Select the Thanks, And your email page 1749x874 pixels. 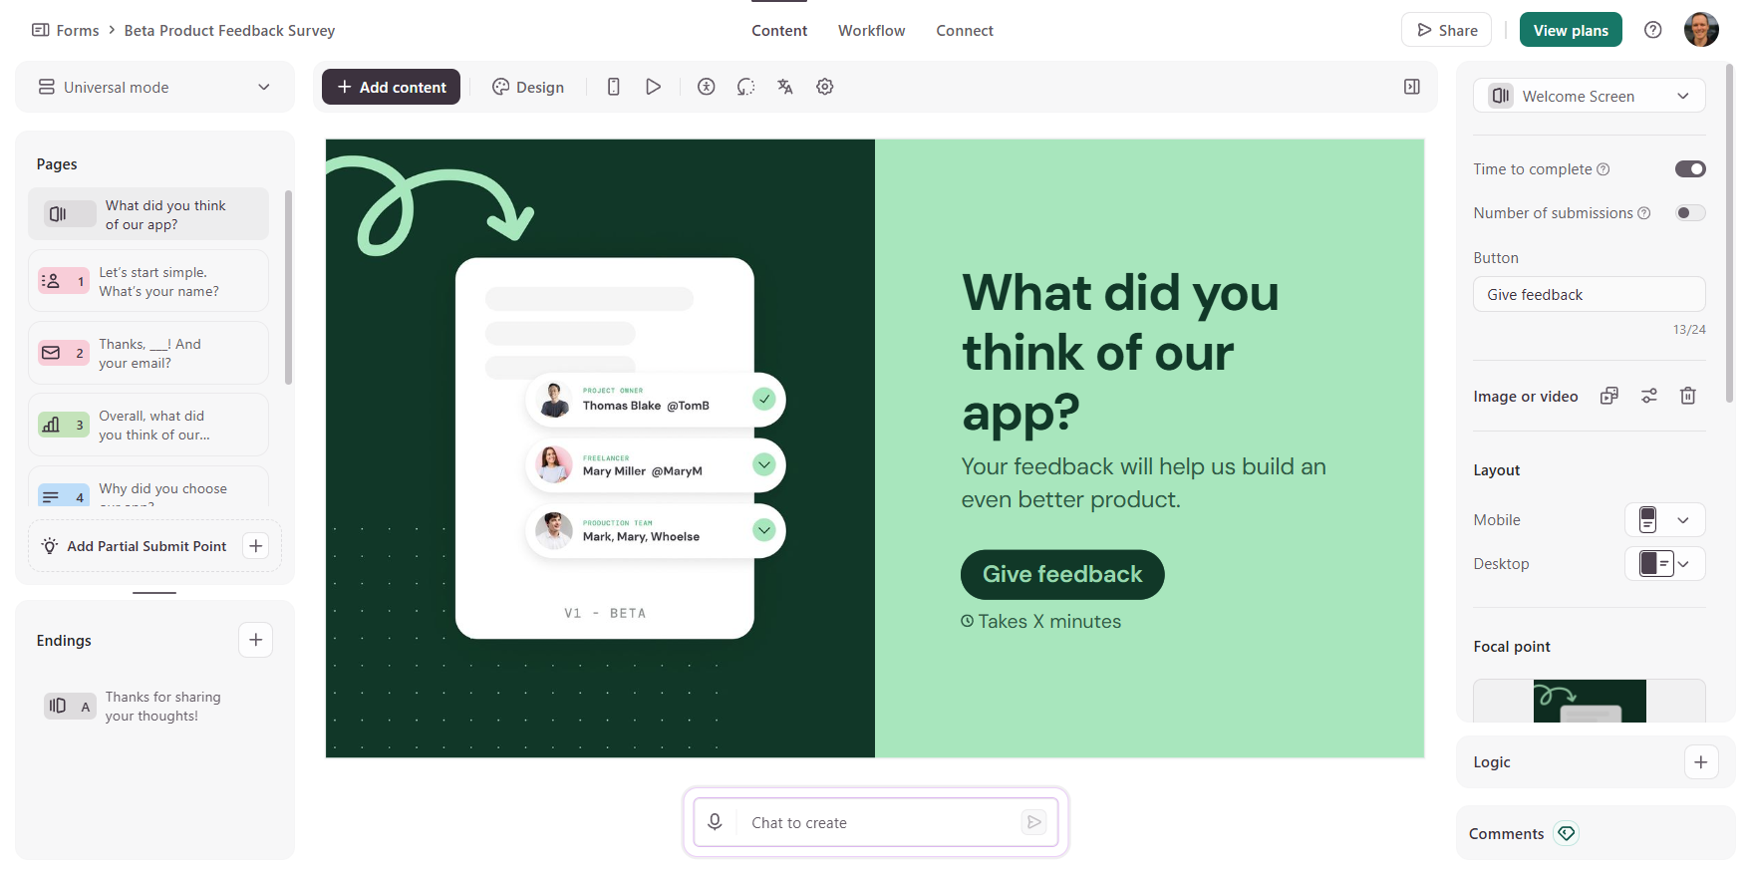[x=148, y=353]
